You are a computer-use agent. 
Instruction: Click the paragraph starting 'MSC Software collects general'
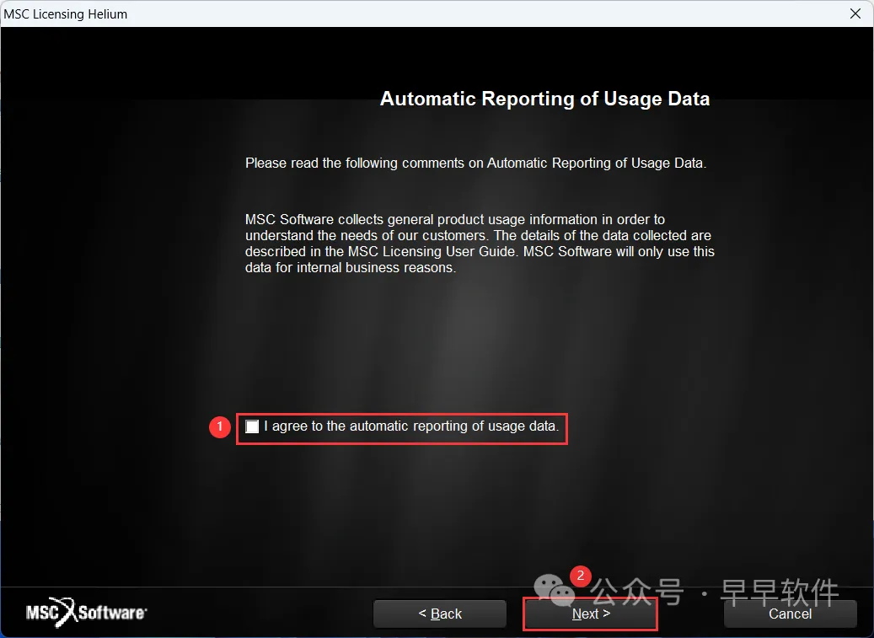[x=480, y=244]
